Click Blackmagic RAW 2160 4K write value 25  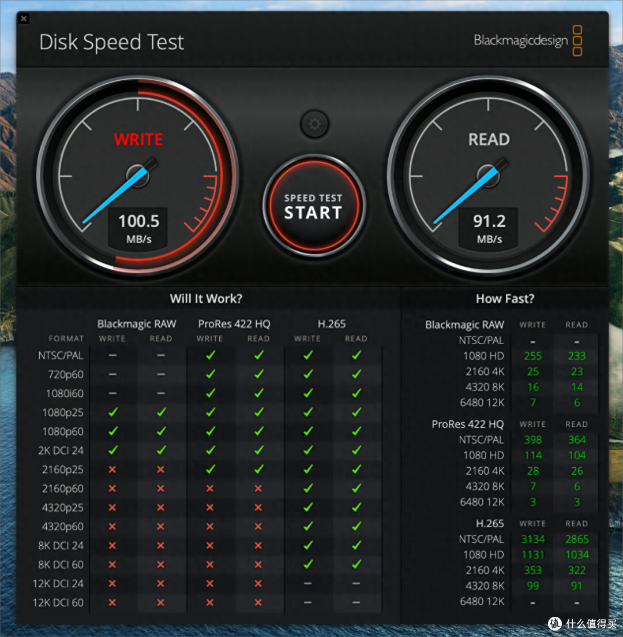pyautogui.click(x=533, y=371)
